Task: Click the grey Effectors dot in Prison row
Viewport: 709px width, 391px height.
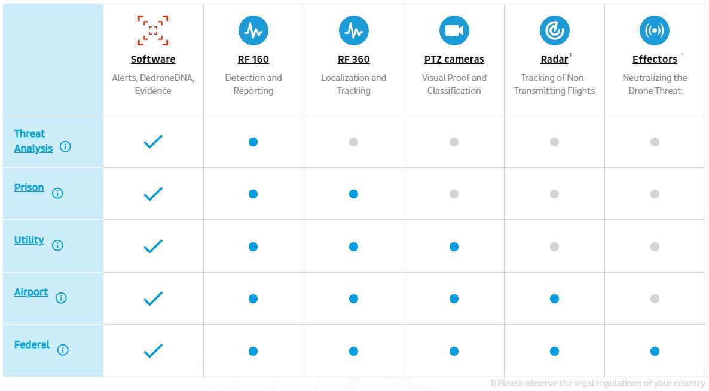Action: 655,194
